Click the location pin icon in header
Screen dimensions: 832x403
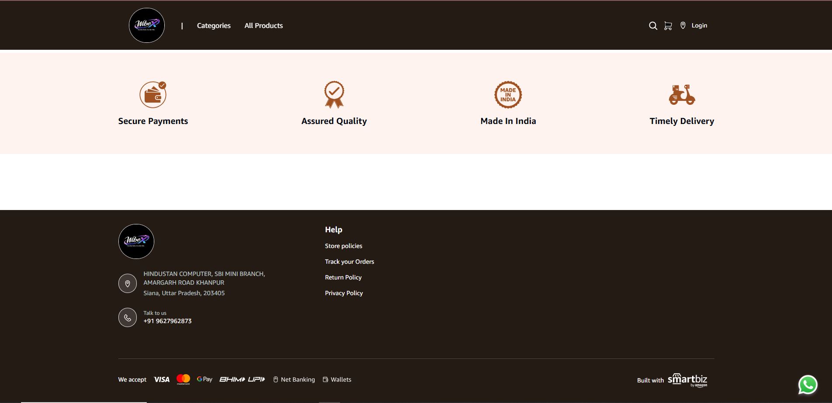683,26
